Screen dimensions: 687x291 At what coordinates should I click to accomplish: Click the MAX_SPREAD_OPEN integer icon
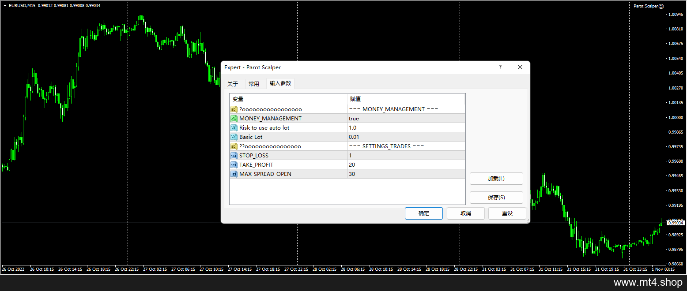pyautogui.click(x=234, y=174)
